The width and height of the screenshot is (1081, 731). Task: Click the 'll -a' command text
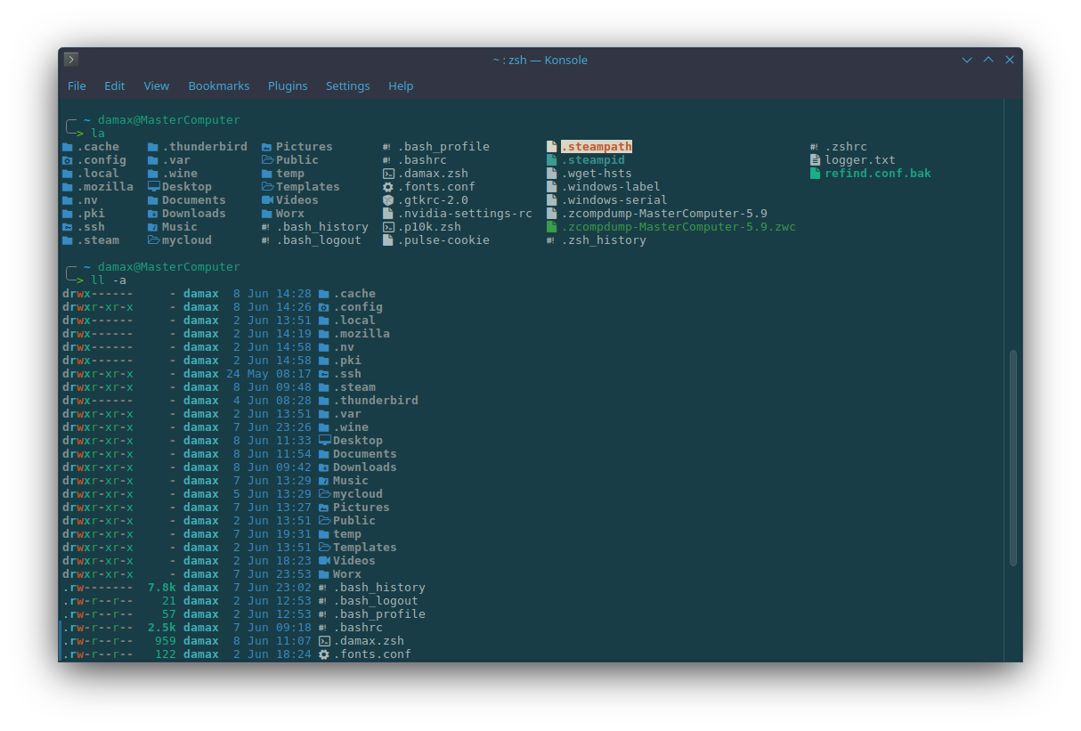tap(109, 280)
